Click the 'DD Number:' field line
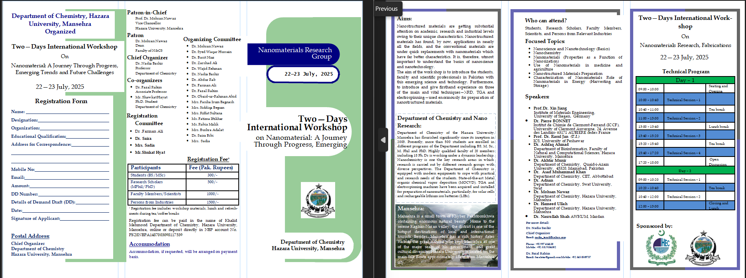 [x=73, y=195]
